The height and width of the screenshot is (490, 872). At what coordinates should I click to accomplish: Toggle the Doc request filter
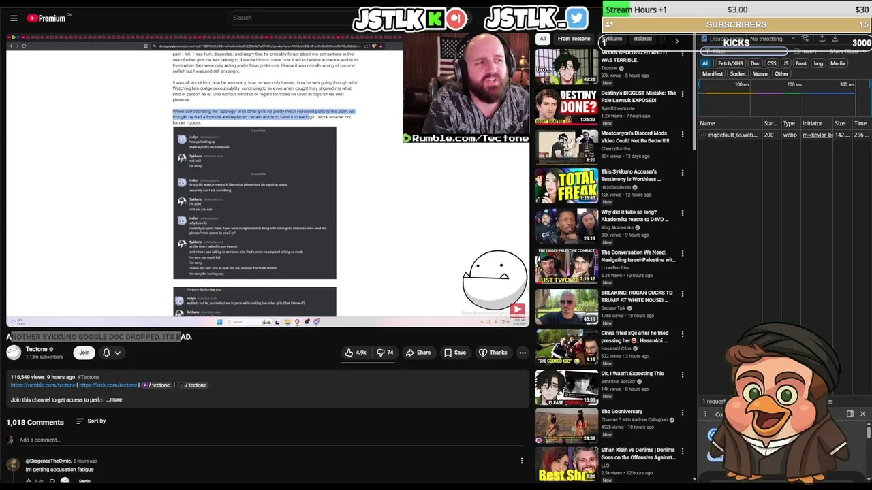[x=755, y=63]
